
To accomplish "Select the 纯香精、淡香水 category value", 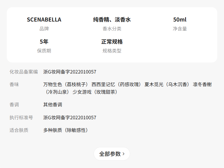I will click(112, 20).
